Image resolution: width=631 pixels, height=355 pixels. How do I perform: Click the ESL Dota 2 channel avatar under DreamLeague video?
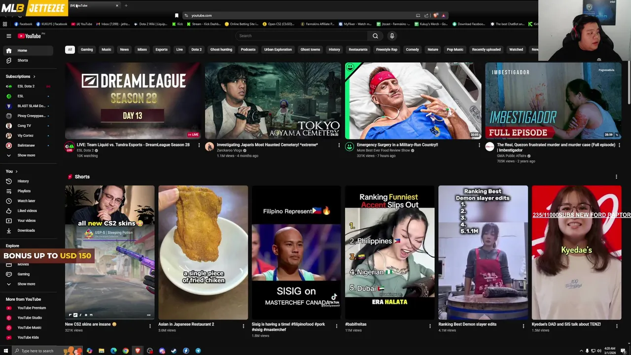(70, 146)
